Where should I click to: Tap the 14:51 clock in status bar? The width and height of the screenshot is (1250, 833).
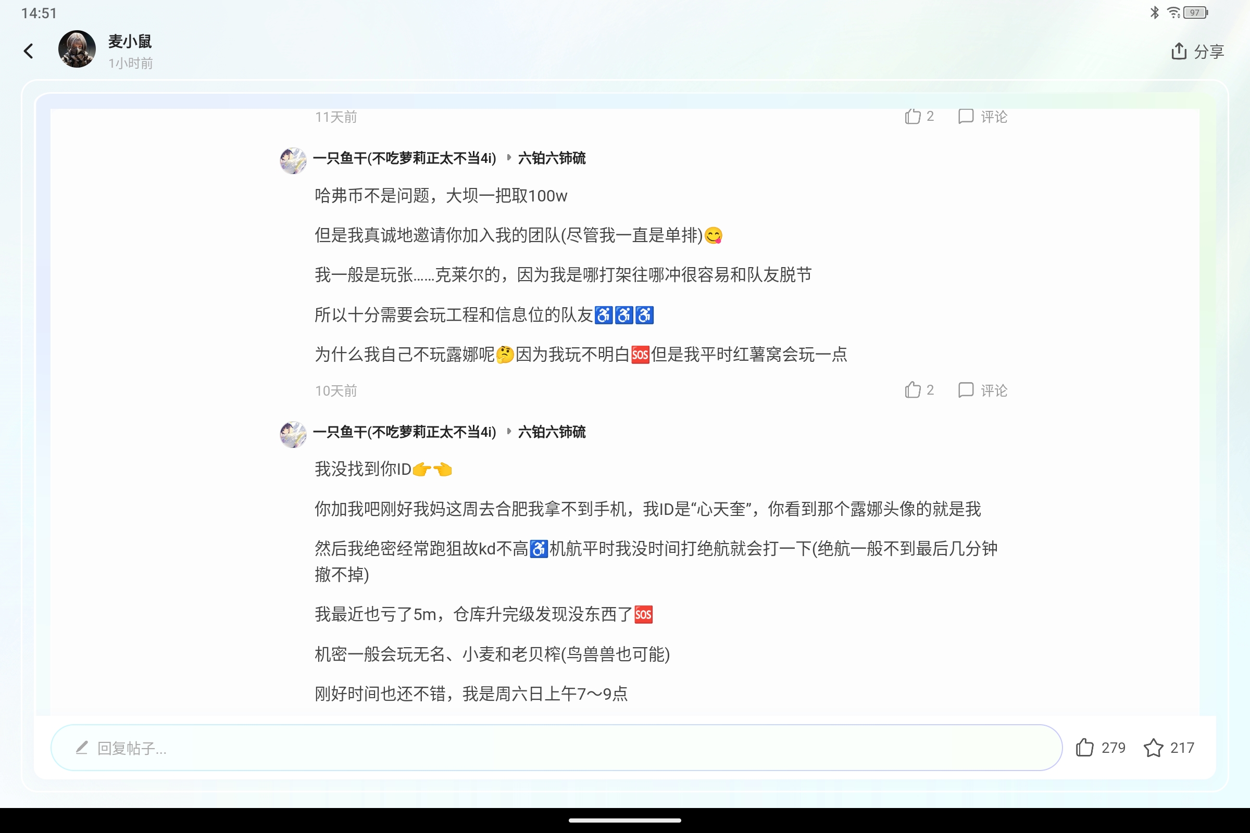pos(39,12)
